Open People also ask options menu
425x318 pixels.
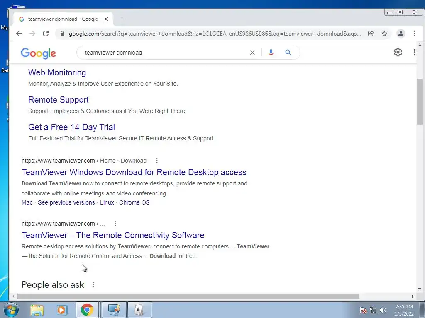[x=93, y=284]
